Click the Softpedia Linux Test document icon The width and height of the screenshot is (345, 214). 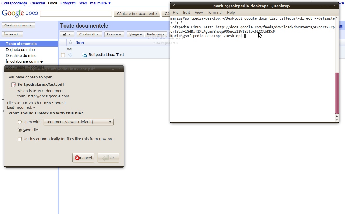(84, 55)
